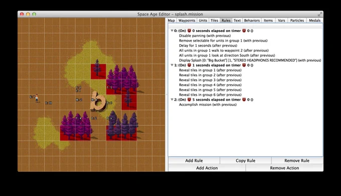
Task: Collapse rule 0 with its disclosure triangle
Action: click(172, 31)
